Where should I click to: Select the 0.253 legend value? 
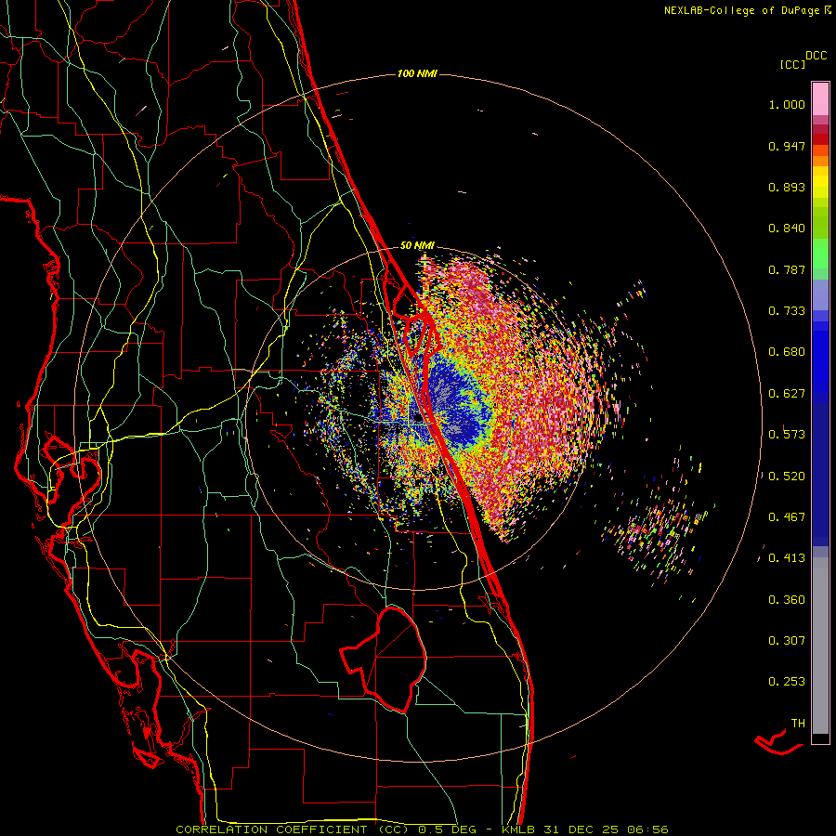(787, 682)
